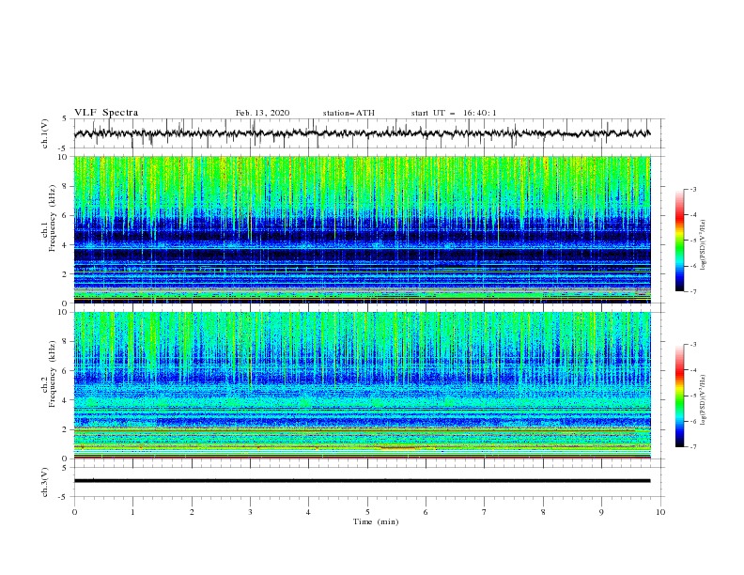Click time axis tick label "10" at bottom right
This screenshot has height=575, width=744.
(x=660, y=512)
